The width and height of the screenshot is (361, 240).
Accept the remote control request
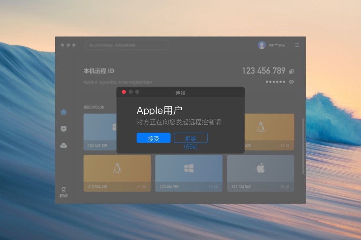(153, 138)
